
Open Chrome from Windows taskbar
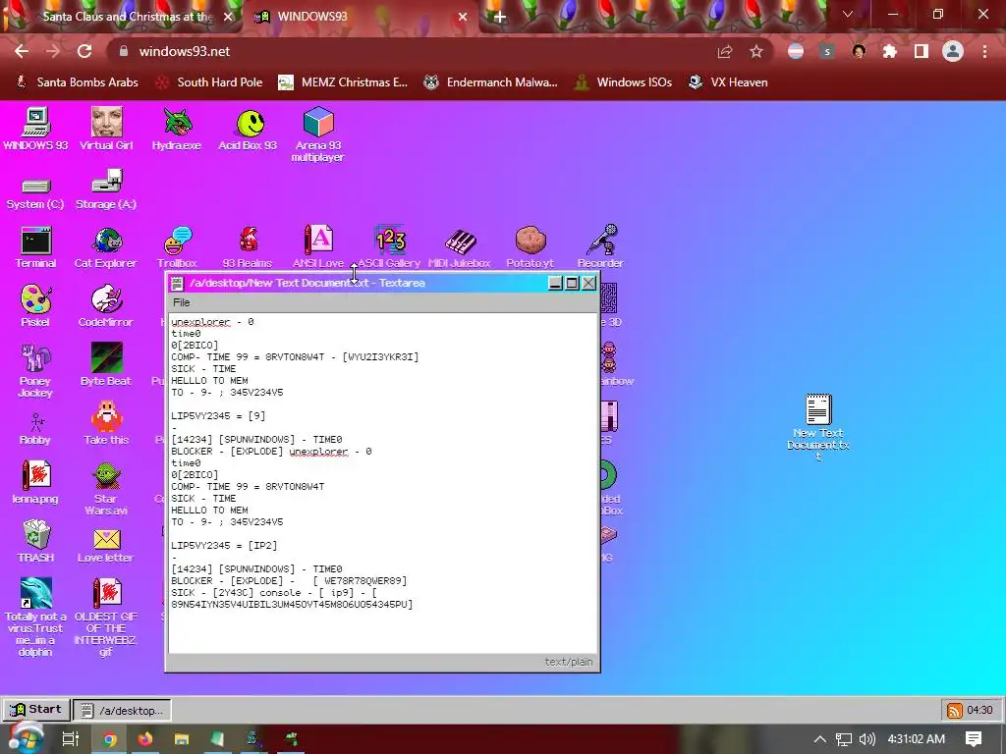pyautogui.click(x=110, y=739)
